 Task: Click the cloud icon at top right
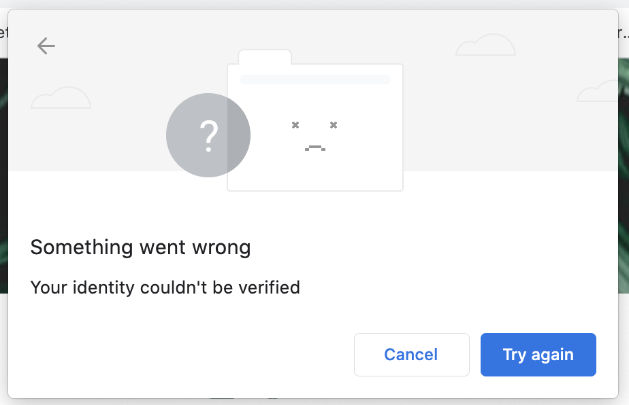485,46
